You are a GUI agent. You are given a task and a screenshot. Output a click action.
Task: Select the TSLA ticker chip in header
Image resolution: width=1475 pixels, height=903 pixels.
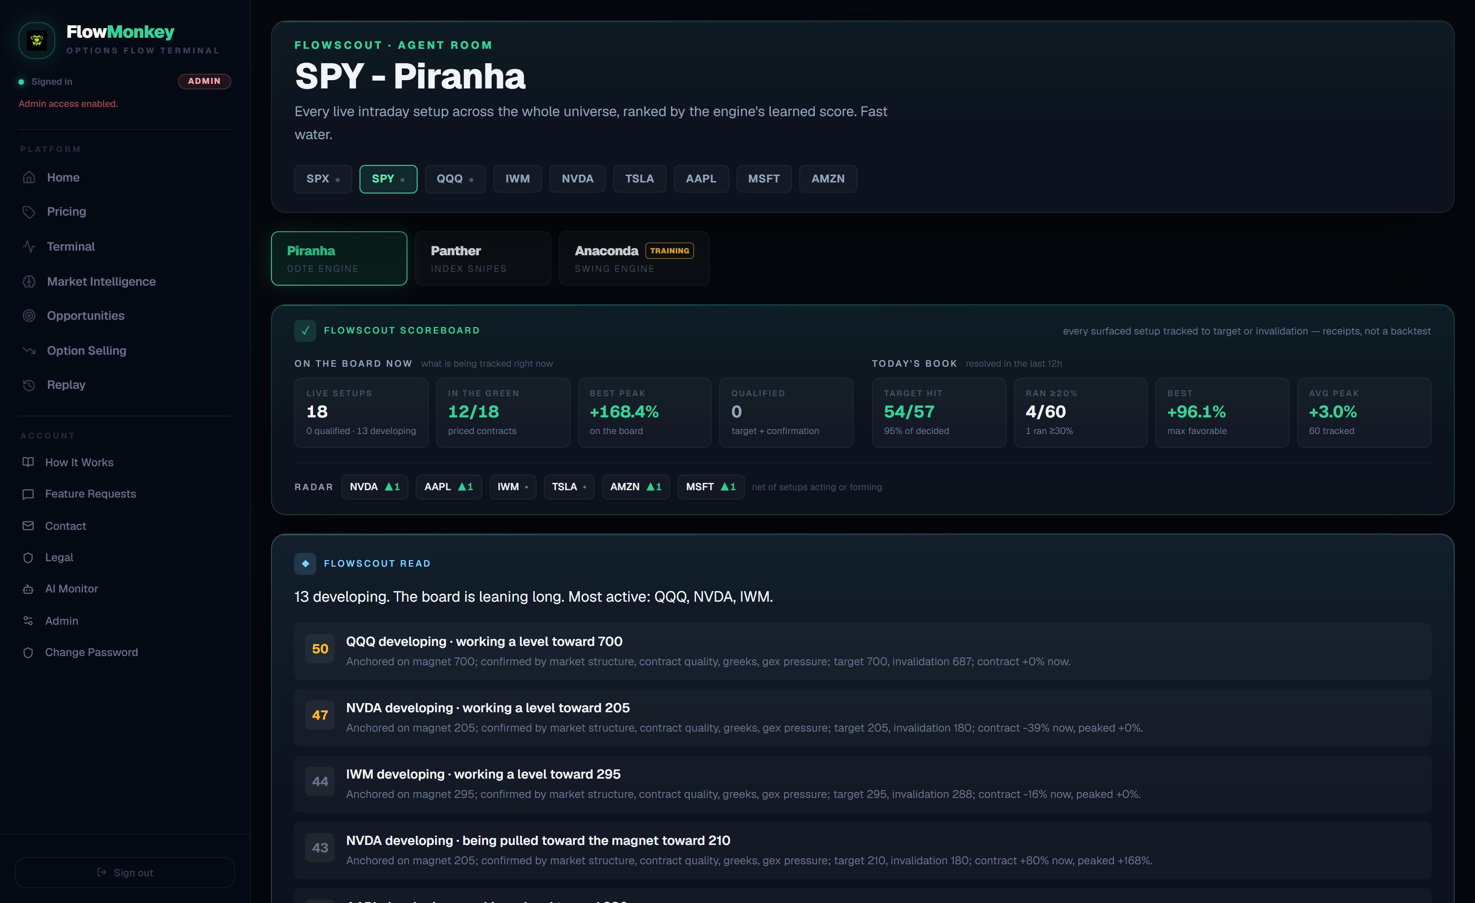tap(640, 179)
